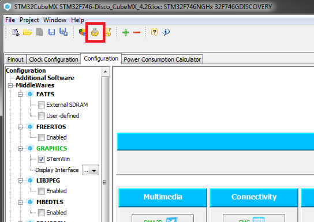
Task: Click the FREERTOS middleware cube icon
Action: click(30, 127)
